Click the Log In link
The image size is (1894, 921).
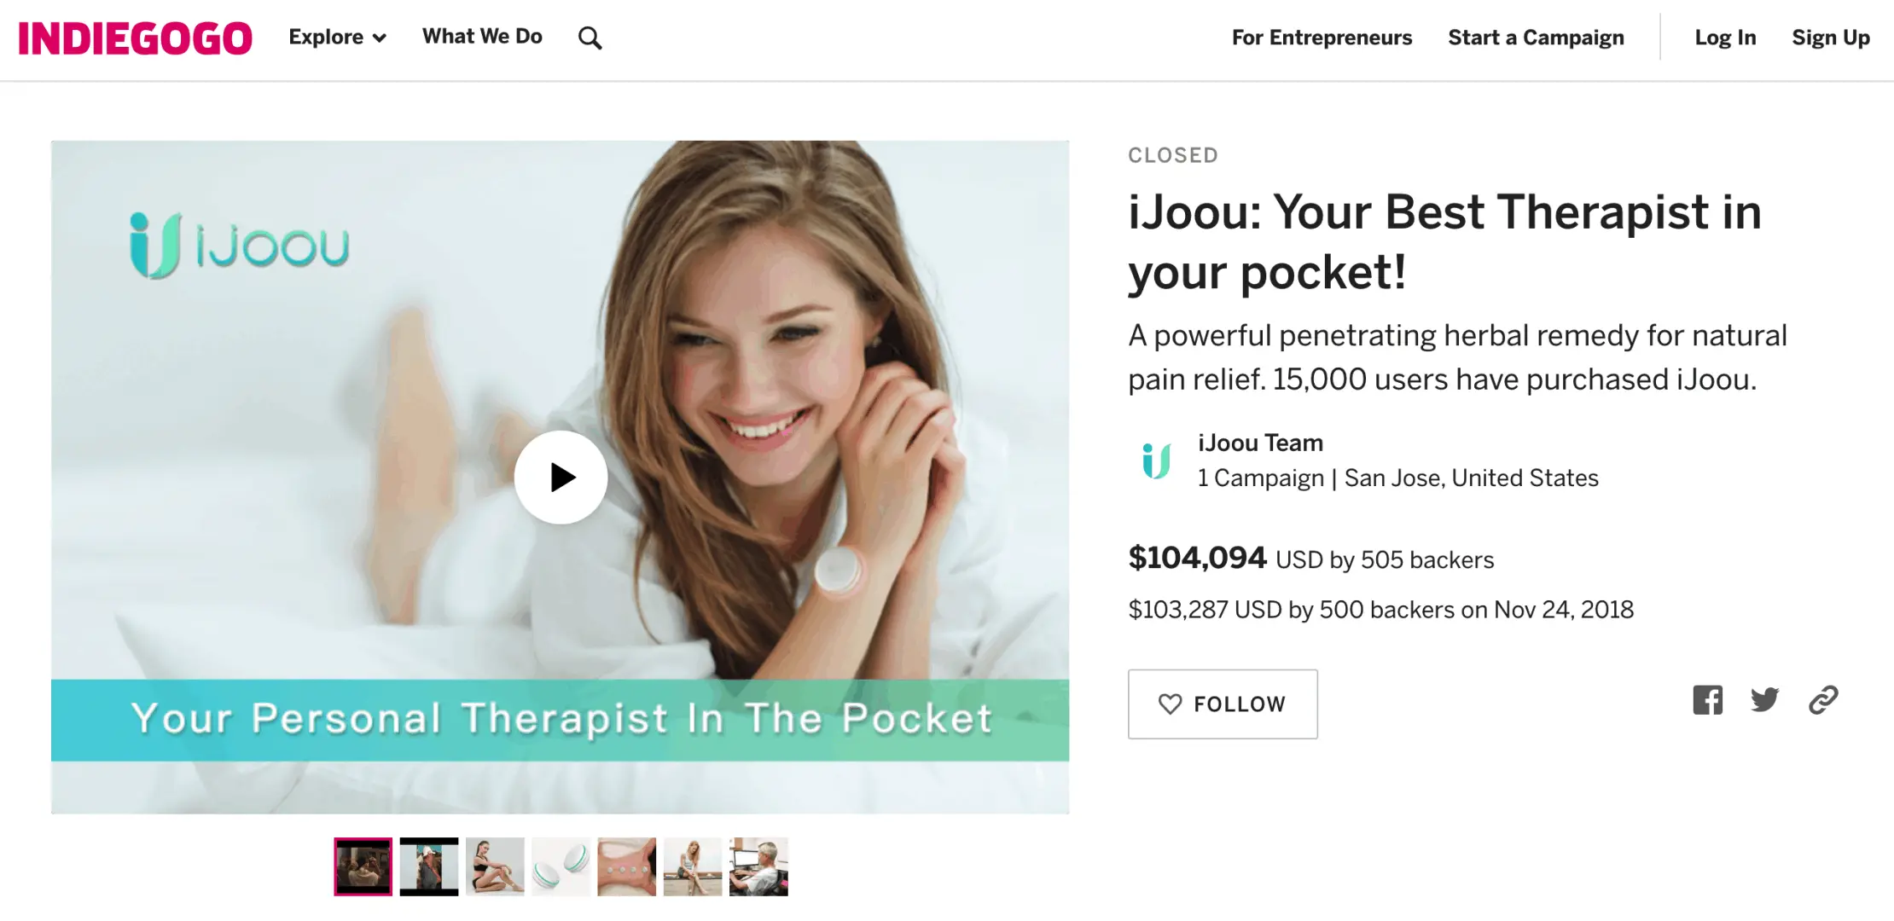pos(1725,38)
